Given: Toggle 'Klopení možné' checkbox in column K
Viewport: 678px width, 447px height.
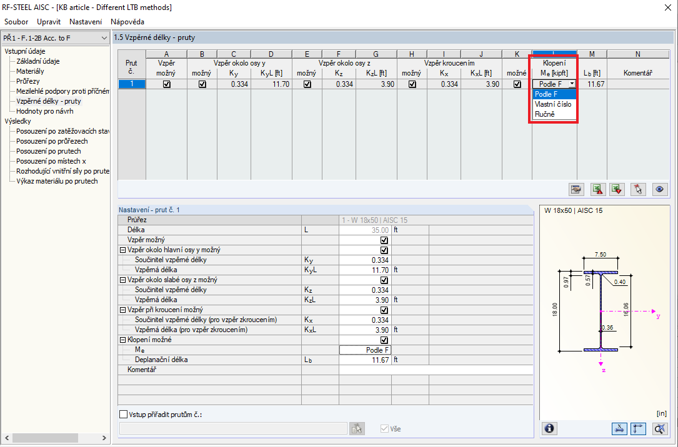Looking at the screenshot, I should point(517,84).
